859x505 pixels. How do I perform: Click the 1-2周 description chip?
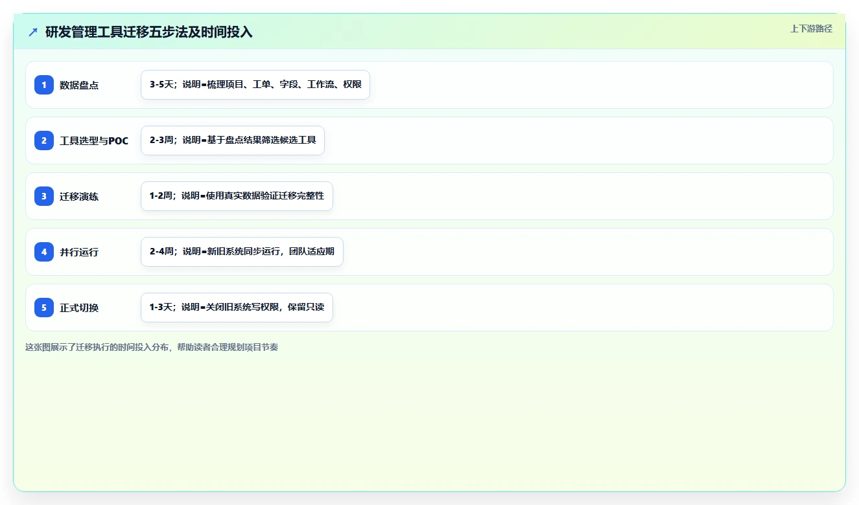pos(237,196)
